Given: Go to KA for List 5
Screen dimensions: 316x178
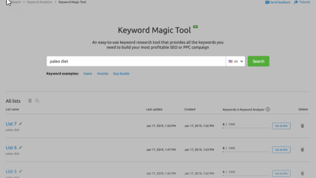Looking at the screenshot, I should click(x=281, y=173).
